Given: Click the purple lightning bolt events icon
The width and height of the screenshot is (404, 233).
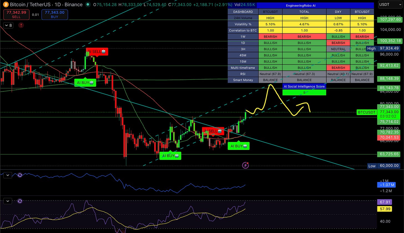Looking at the screenshot, I should click(x=246, y=165).
